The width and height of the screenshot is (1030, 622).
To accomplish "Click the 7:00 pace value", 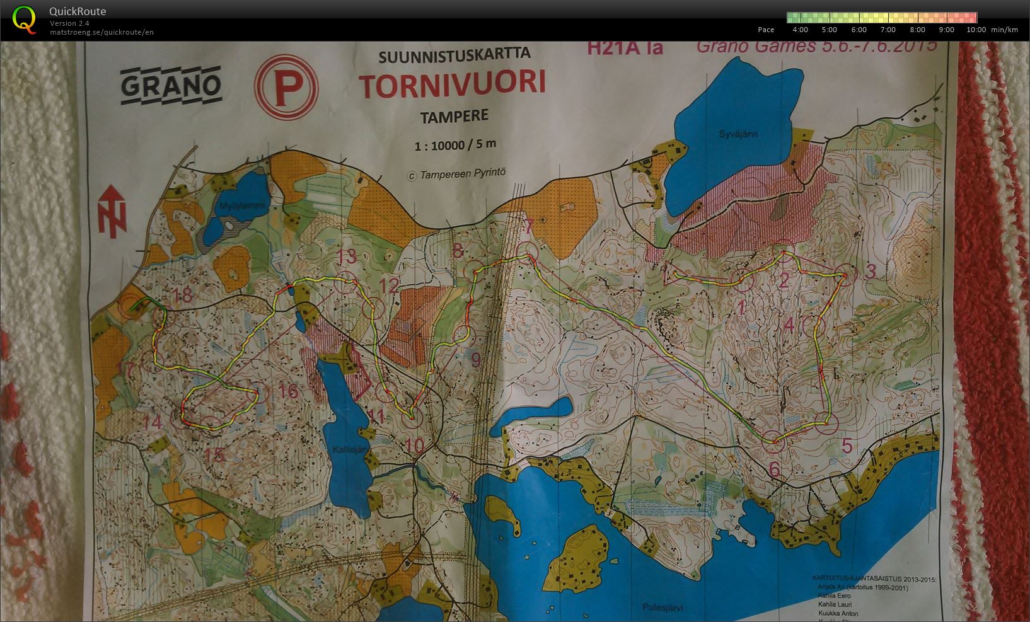I will pos(888,30).
